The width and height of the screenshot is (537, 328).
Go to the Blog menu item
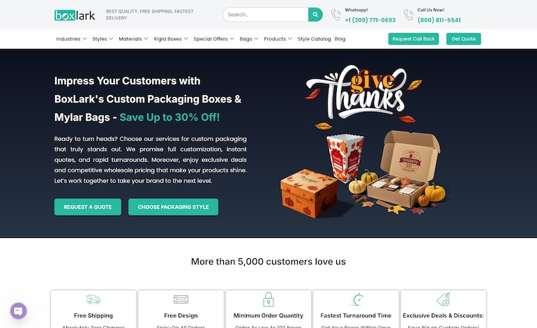click(340, 39)
